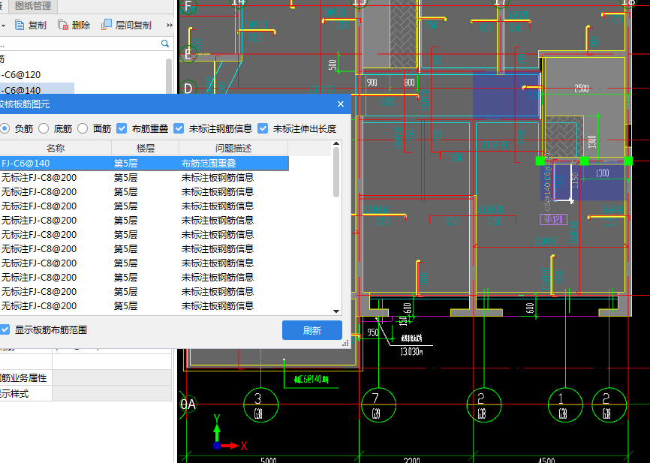The width and height of the screenshot is (650, 463).
Task: Click the magnifier search icon in component list
Action: 165,44
